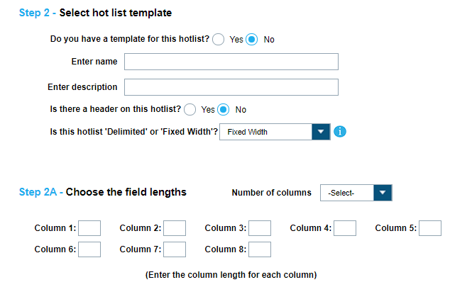Focus the Column 2 length box
The width and height of the screenshot is (472, 287).
(x=175, y=228)
